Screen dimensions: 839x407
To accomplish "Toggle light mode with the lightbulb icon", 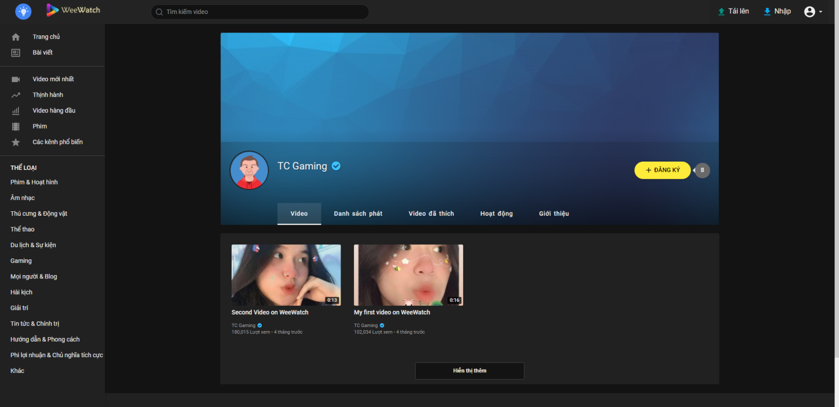I will (x=23, y=11).
